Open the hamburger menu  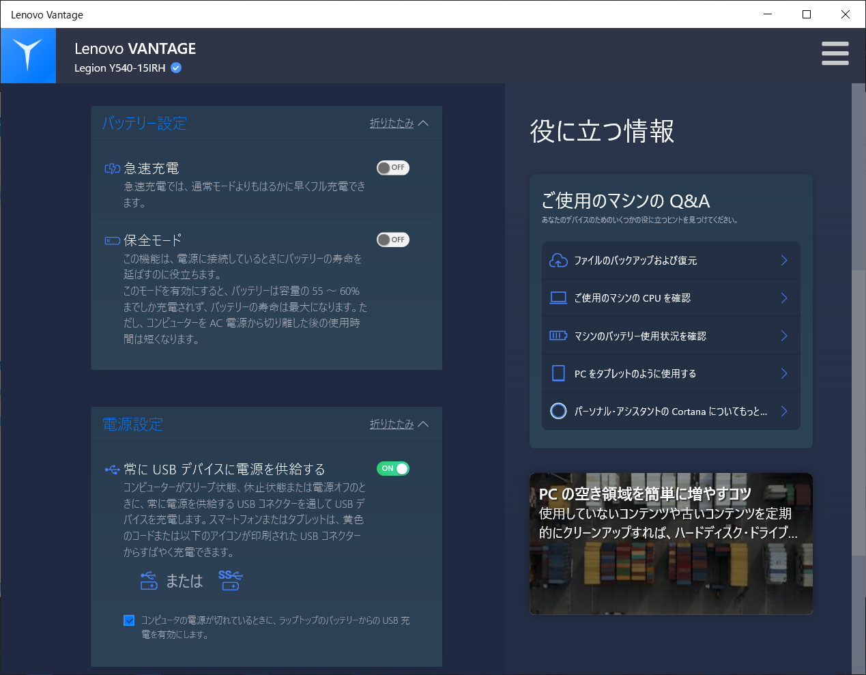coord(835,53)
